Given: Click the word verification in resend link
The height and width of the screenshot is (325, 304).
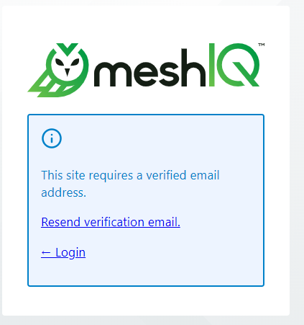Looking at the screenshot, I should (x=114, y=222).
